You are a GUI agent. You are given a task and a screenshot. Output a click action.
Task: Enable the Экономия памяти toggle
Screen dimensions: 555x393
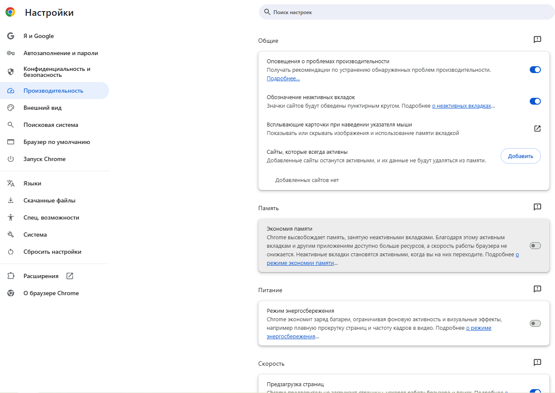[535, 246]
